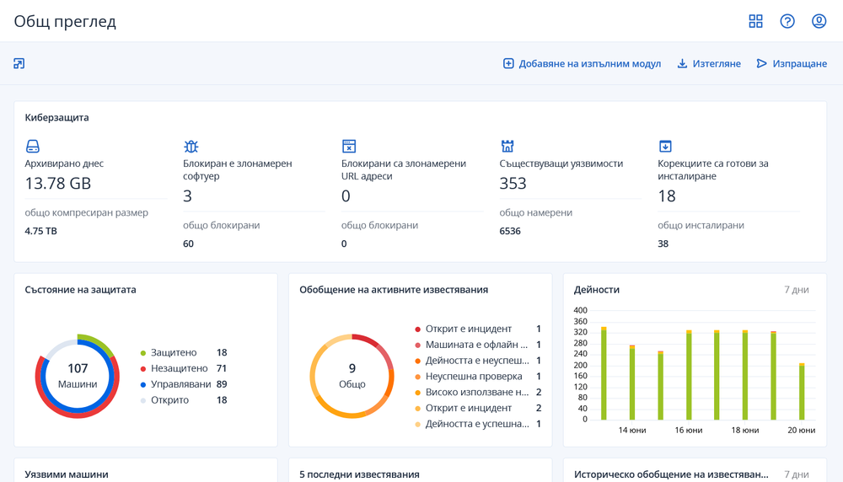Viewport: 843px width, 482px height.
Task: Open the apps grid icon in header
Action: (755, 21)
